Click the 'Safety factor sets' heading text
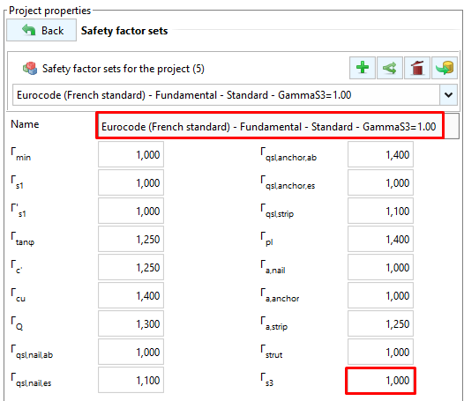 [x=124, y=31]
